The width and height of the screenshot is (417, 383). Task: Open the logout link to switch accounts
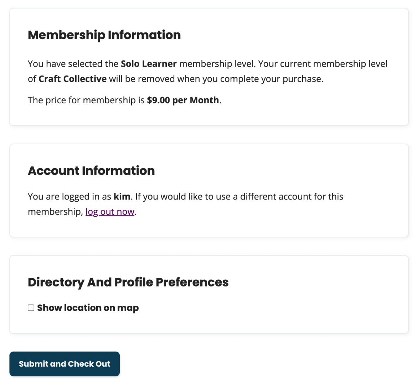click(x=110, y=211)
